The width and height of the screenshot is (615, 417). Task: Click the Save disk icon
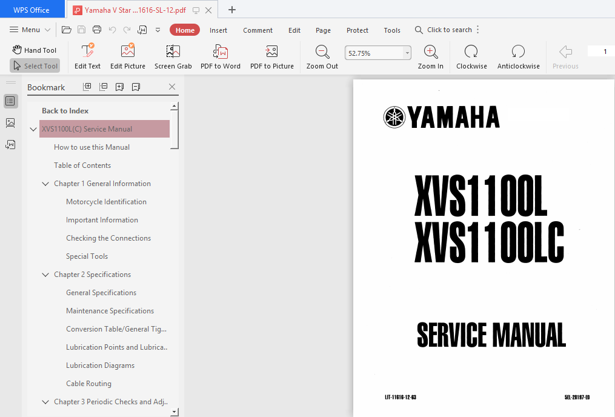[x=82, y=30]
